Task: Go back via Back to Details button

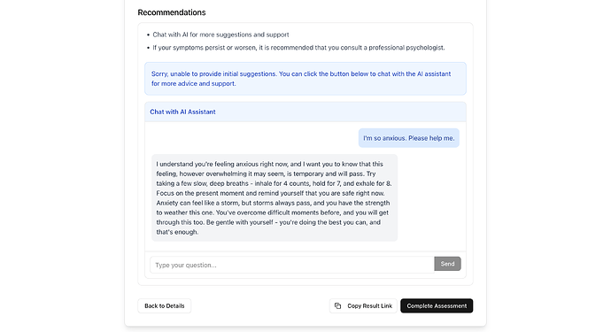Action: [x=165, y=306]
